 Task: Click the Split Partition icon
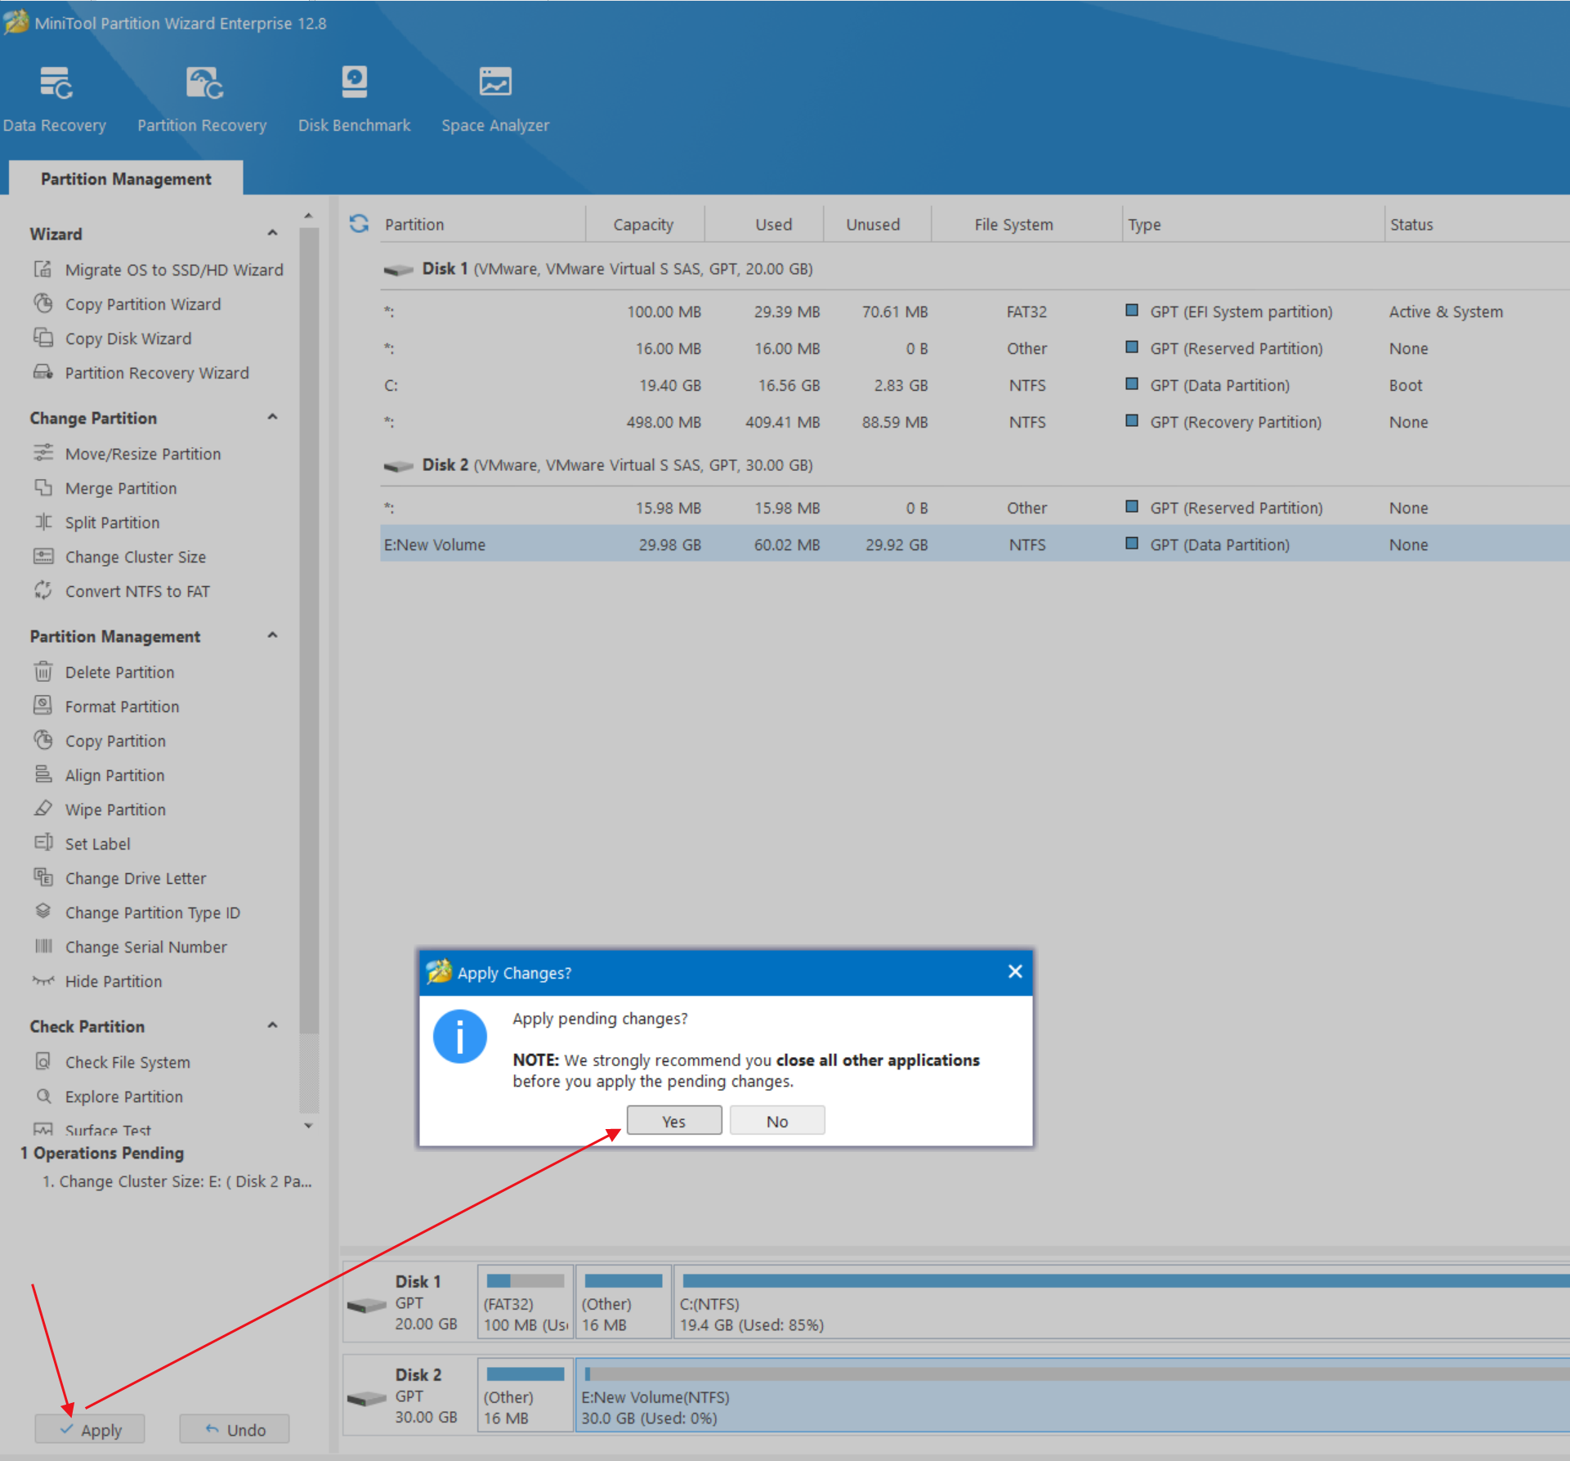coord(42,522)
